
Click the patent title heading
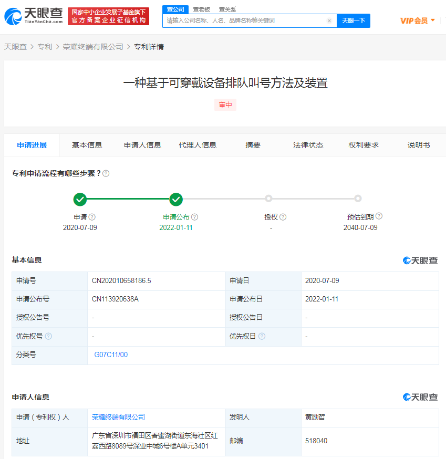[225, 83]
